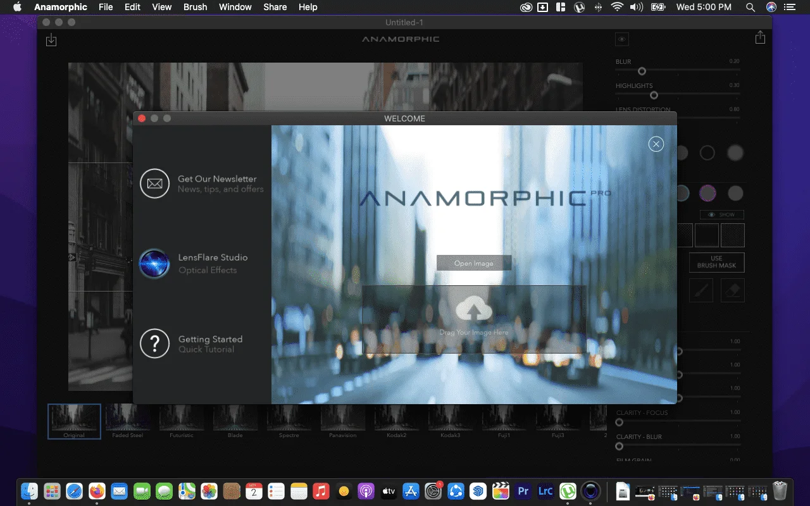The width and height of the screenshot is (810, 506).
Task: Click the Anamorphic lens icon in Dock
Action: pyautogui.click(x=590, y=490)
